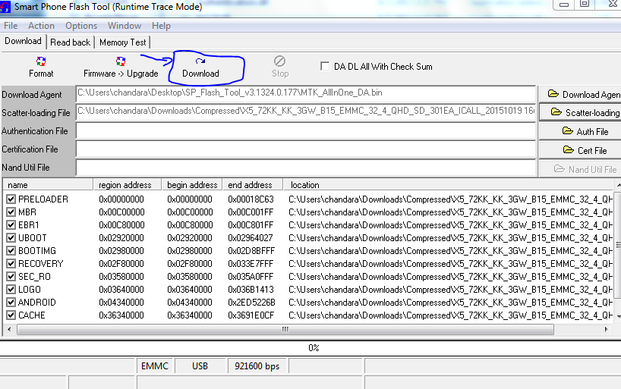This screenshot has height=389, width=621.
Task: Uncheck the RECOVERY partition
Action: coord(11,264)
